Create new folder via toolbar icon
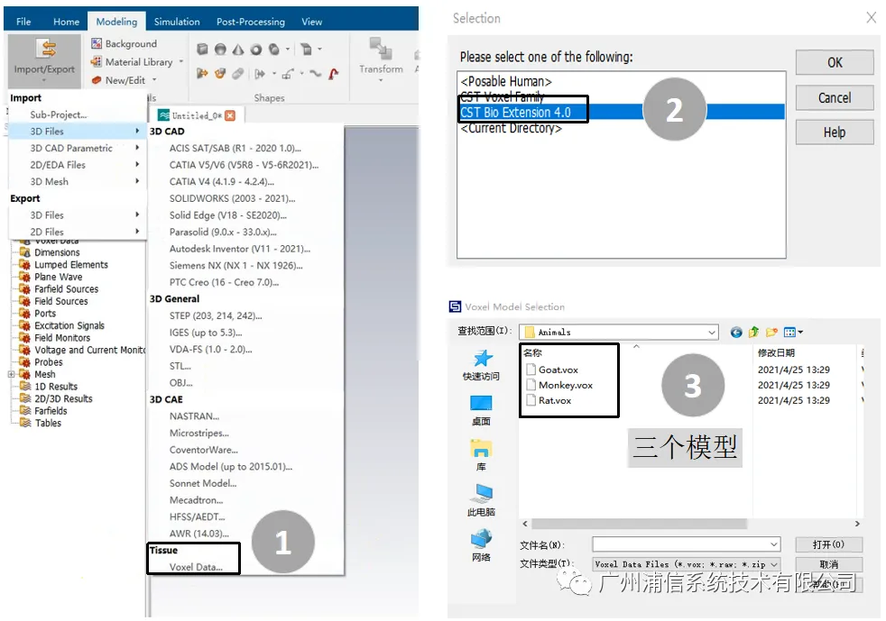The height and width of the screenshot is (621, 886). point(771,333)
